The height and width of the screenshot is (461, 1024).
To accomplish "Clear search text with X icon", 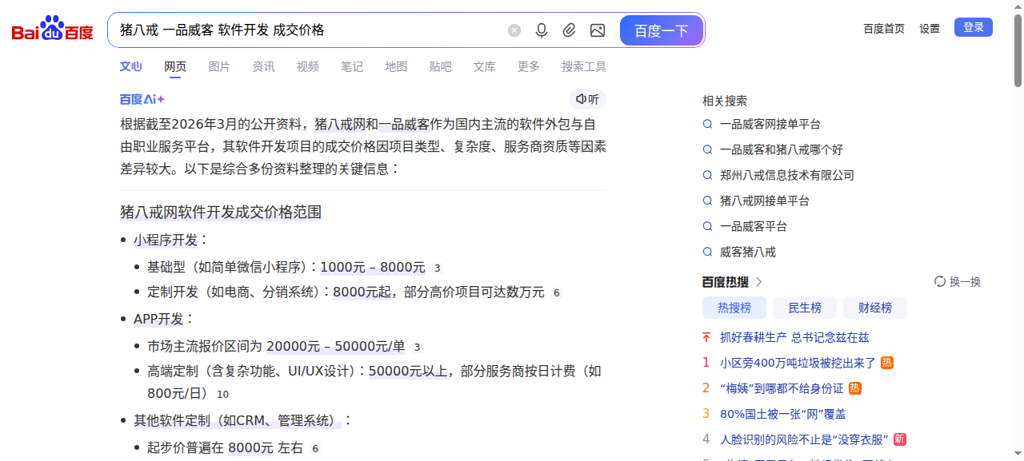I will (514, 30).
